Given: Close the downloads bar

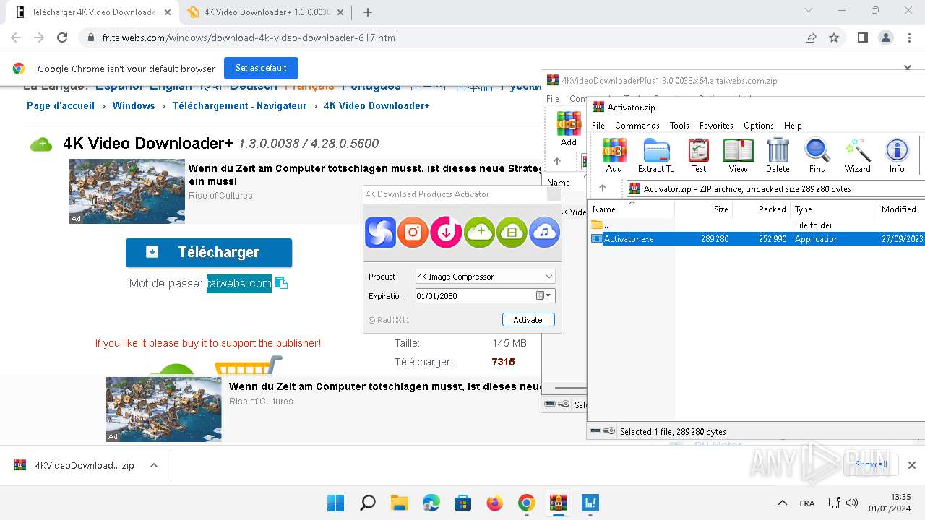Looking at the screenshot, I should 912,465.
